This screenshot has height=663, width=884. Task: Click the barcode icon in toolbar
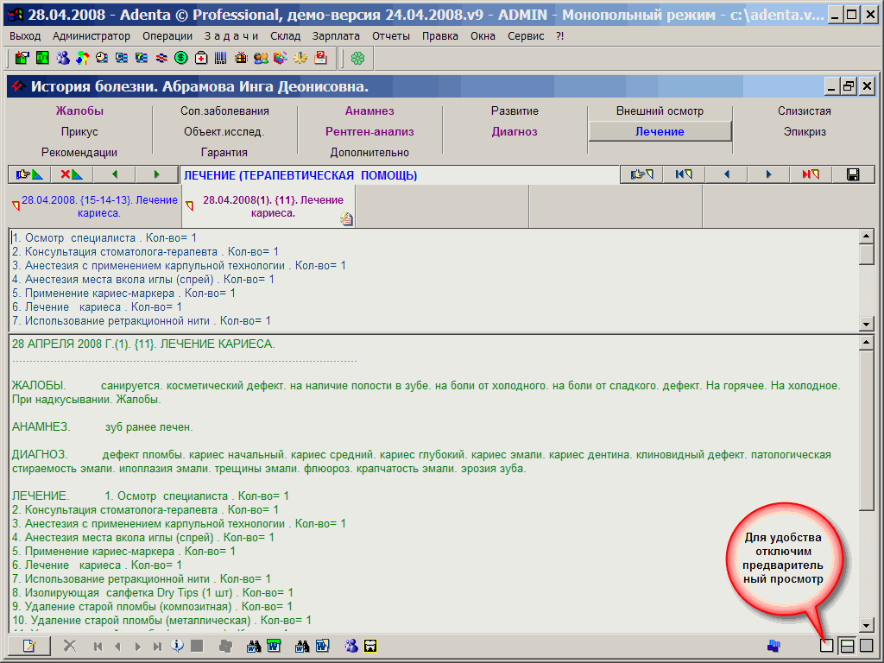pos(221,58)
